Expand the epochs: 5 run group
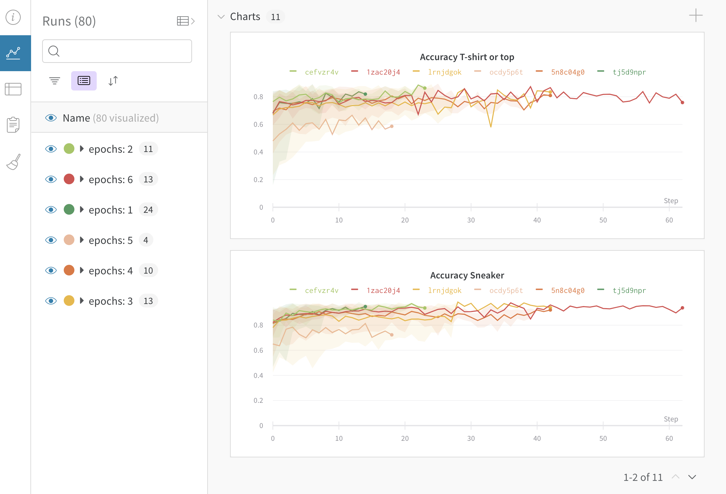 coord(82,240)
